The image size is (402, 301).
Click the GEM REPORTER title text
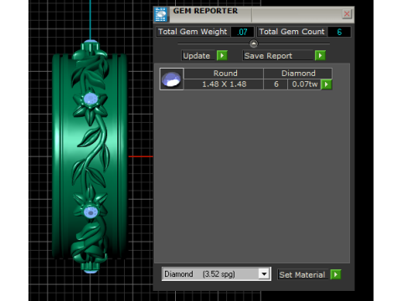point(205,11)
